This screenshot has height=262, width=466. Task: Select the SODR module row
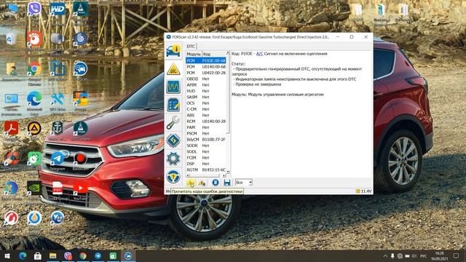click(x=206, y=146)
